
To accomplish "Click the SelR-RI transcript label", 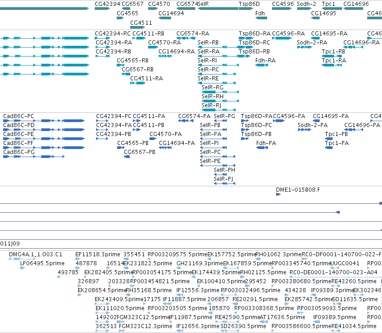I will pyautogui.click(x=207, y=61).
